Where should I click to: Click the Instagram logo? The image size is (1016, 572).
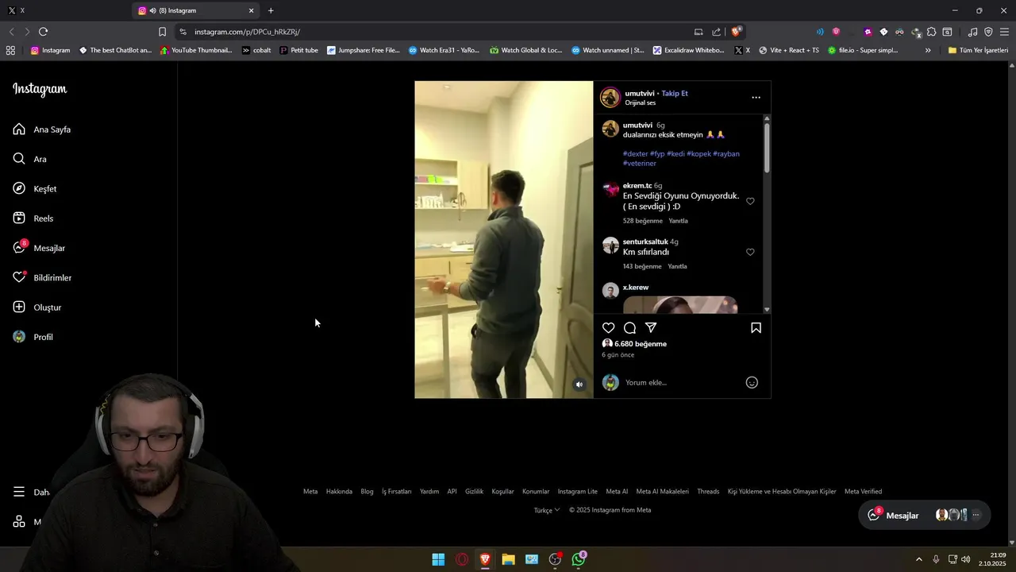[x=40, y=89]
